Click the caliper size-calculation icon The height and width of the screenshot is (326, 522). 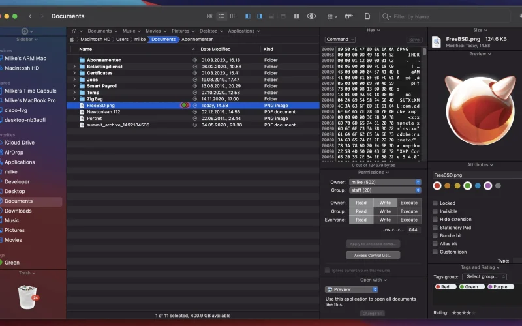(349, 16)
